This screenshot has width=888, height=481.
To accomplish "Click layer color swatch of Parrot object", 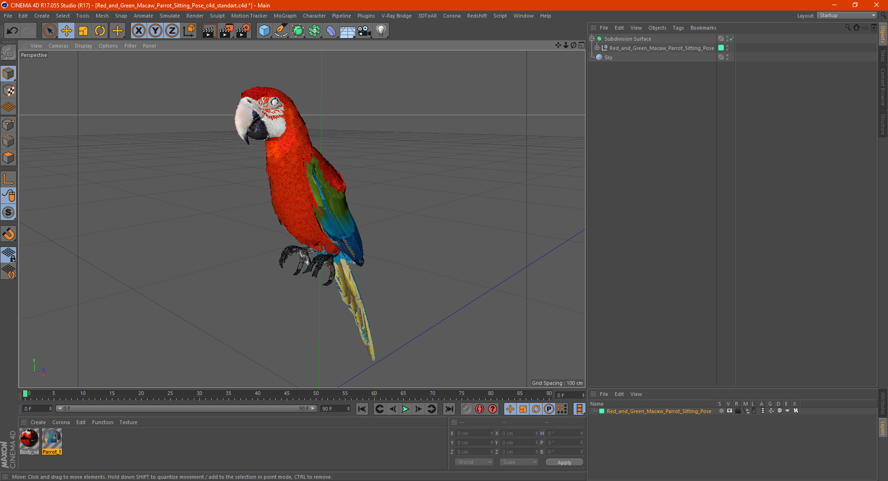I will click(721, 48).
